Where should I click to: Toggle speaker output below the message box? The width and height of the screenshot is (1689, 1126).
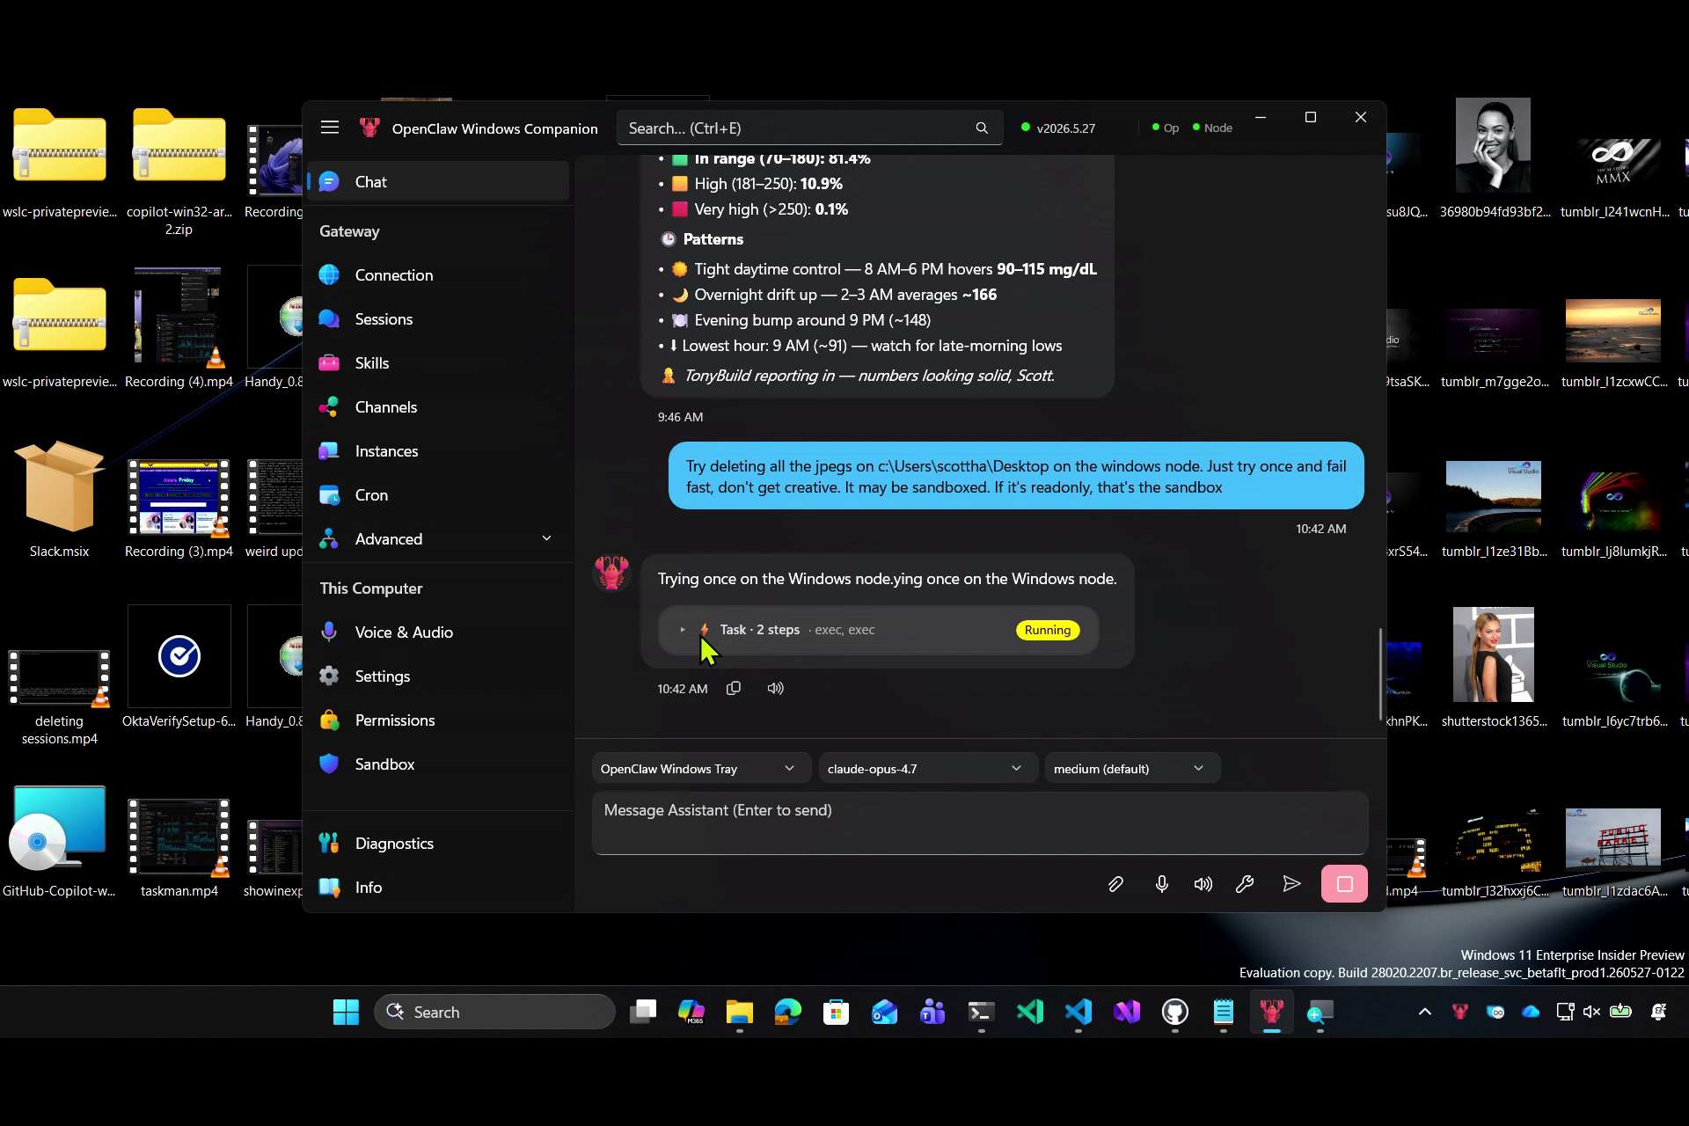click(x=1203, y=884)
